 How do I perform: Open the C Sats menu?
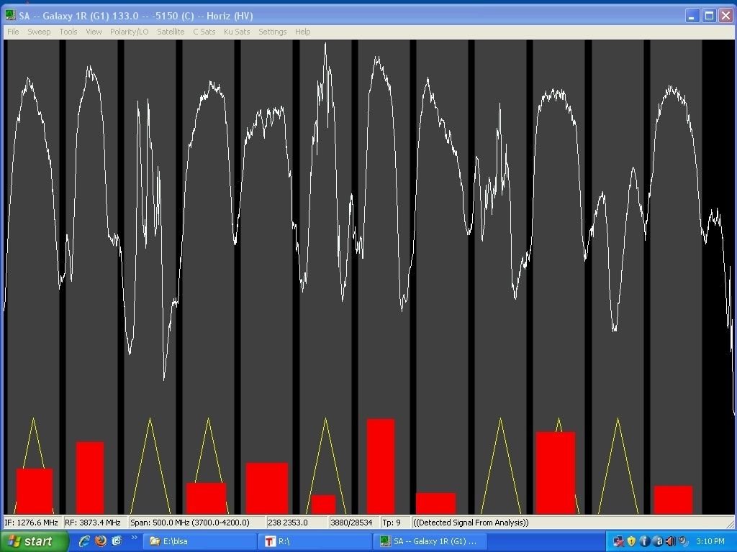pyautogui.click(x=204, y=32)
